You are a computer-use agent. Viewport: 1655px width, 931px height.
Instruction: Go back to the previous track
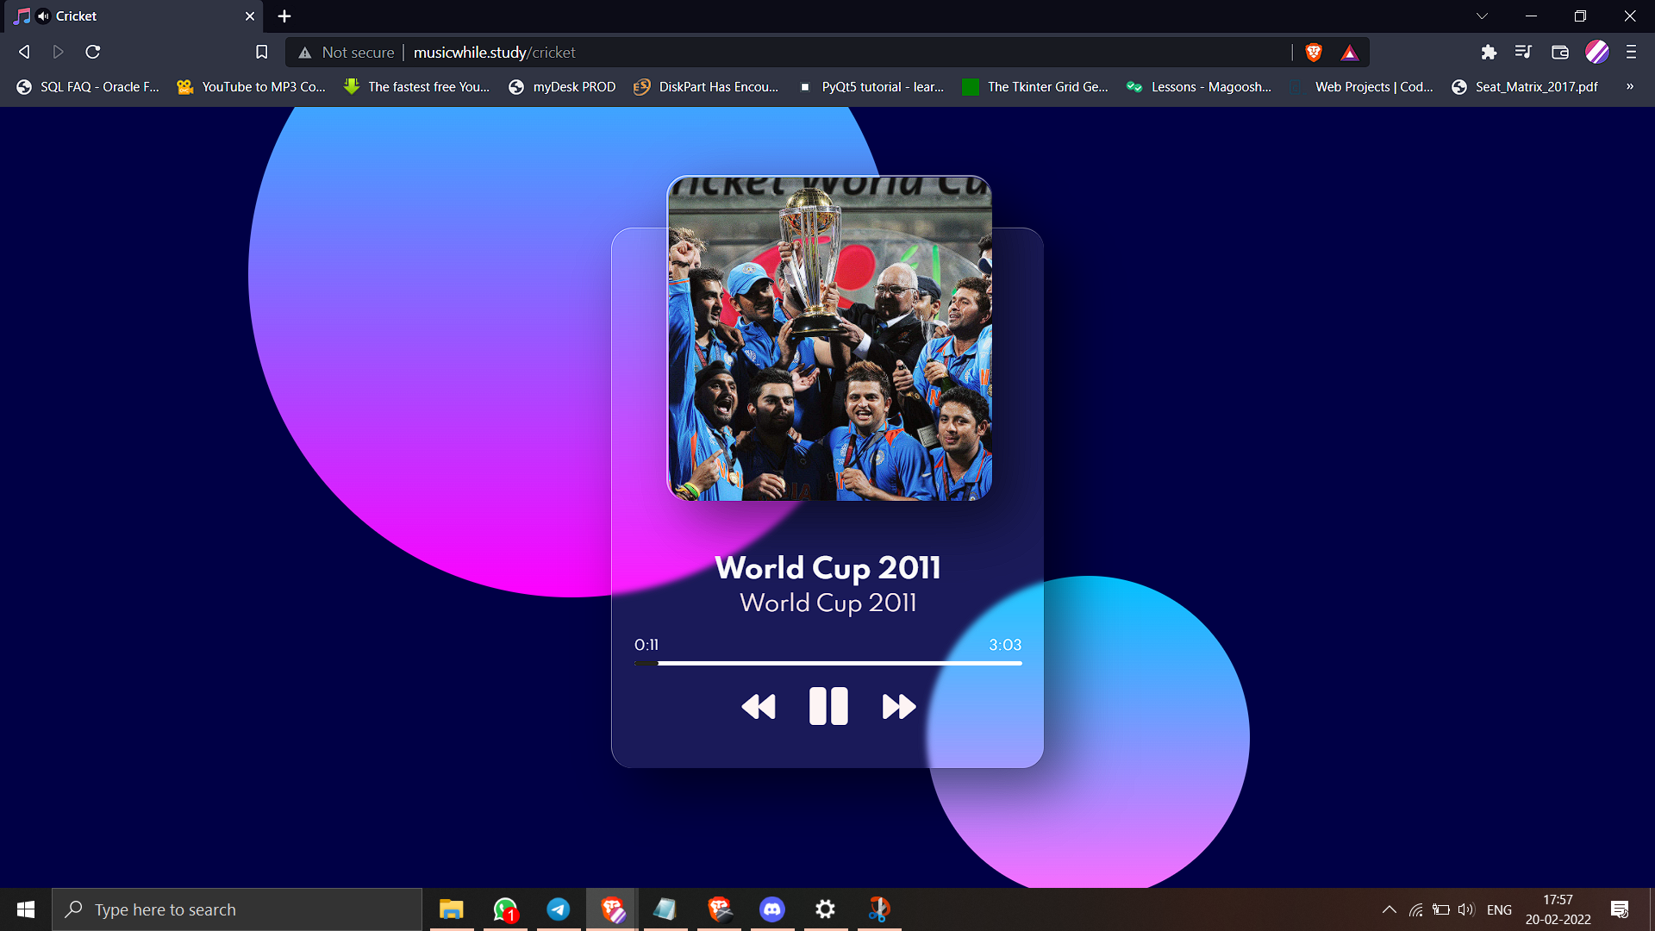tap(759, 707)
